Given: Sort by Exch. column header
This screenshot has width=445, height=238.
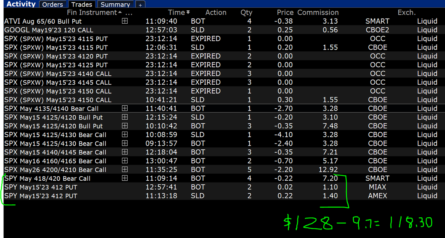Looking at the screenshot, I should coord(406,13).
